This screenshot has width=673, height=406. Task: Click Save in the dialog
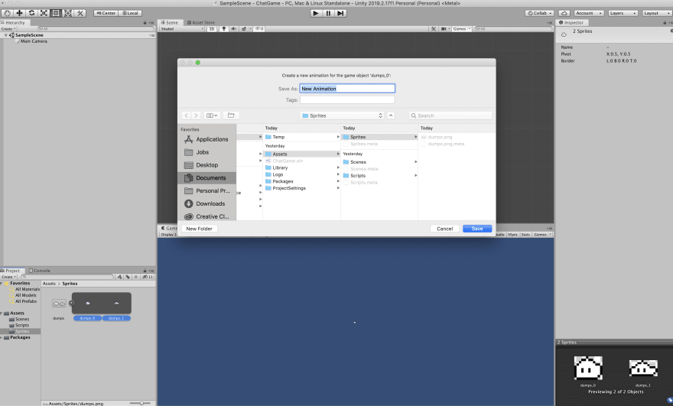(477, 229)
